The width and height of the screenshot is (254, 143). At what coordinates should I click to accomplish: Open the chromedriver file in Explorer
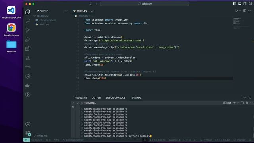pos(47,20)
